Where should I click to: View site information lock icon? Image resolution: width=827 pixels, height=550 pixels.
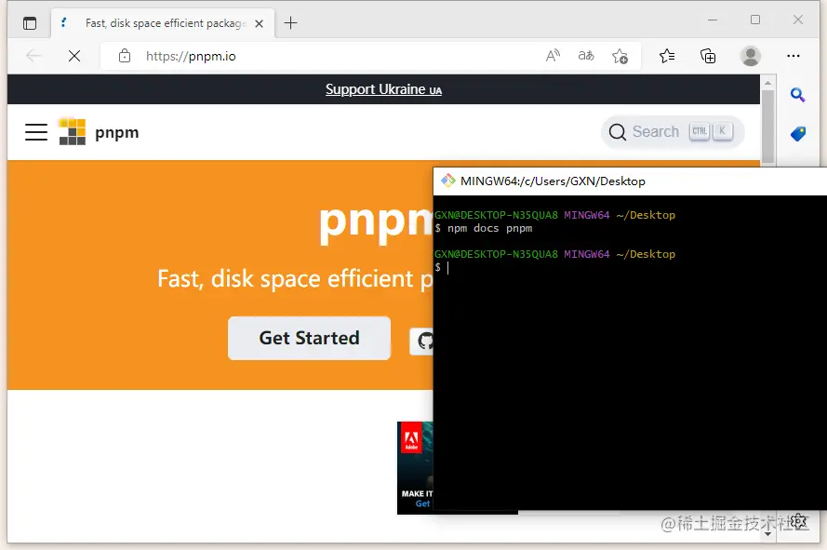coord(125,56)
